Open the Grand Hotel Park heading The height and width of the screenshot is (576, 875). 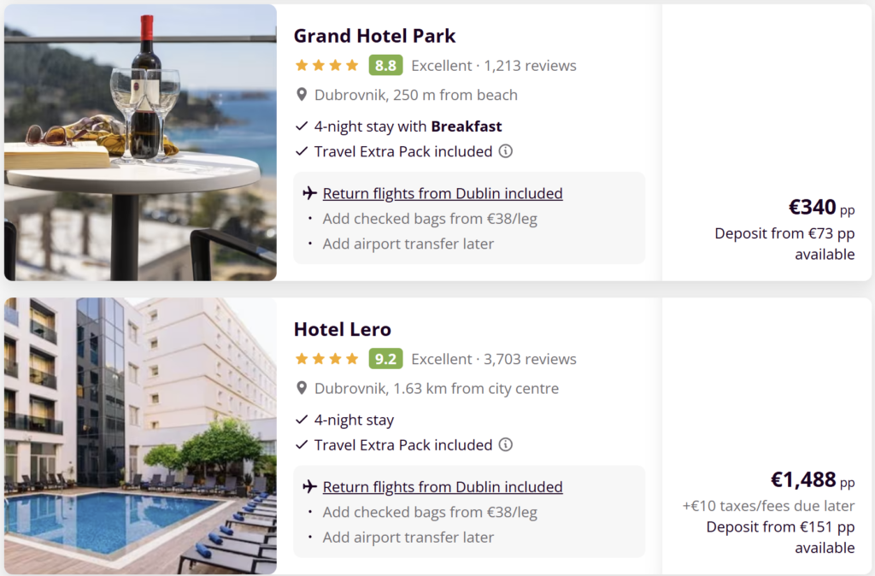coord(374,36)
